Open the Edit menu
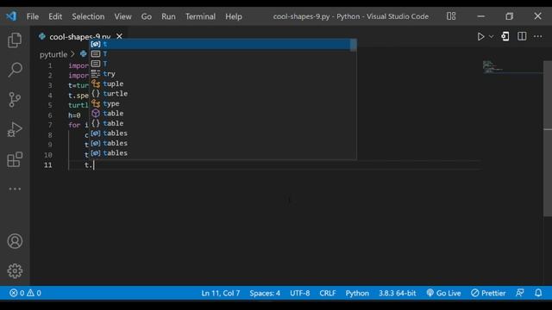 (55, 16)
